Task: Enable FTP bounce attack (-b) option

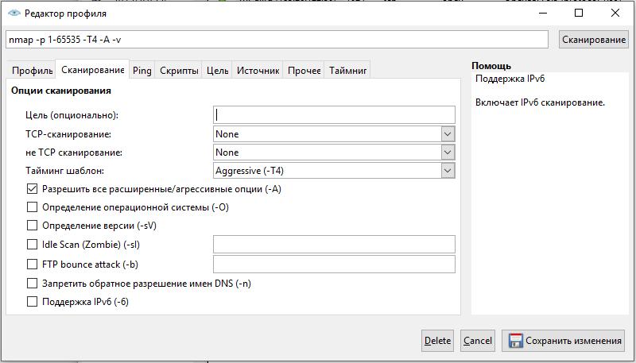Action: [33, 265]
